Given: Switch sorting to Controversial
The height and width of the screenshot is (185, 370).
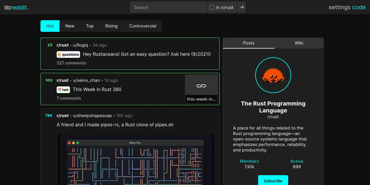Looking at the screenshot, I should (x=143, y=26).
